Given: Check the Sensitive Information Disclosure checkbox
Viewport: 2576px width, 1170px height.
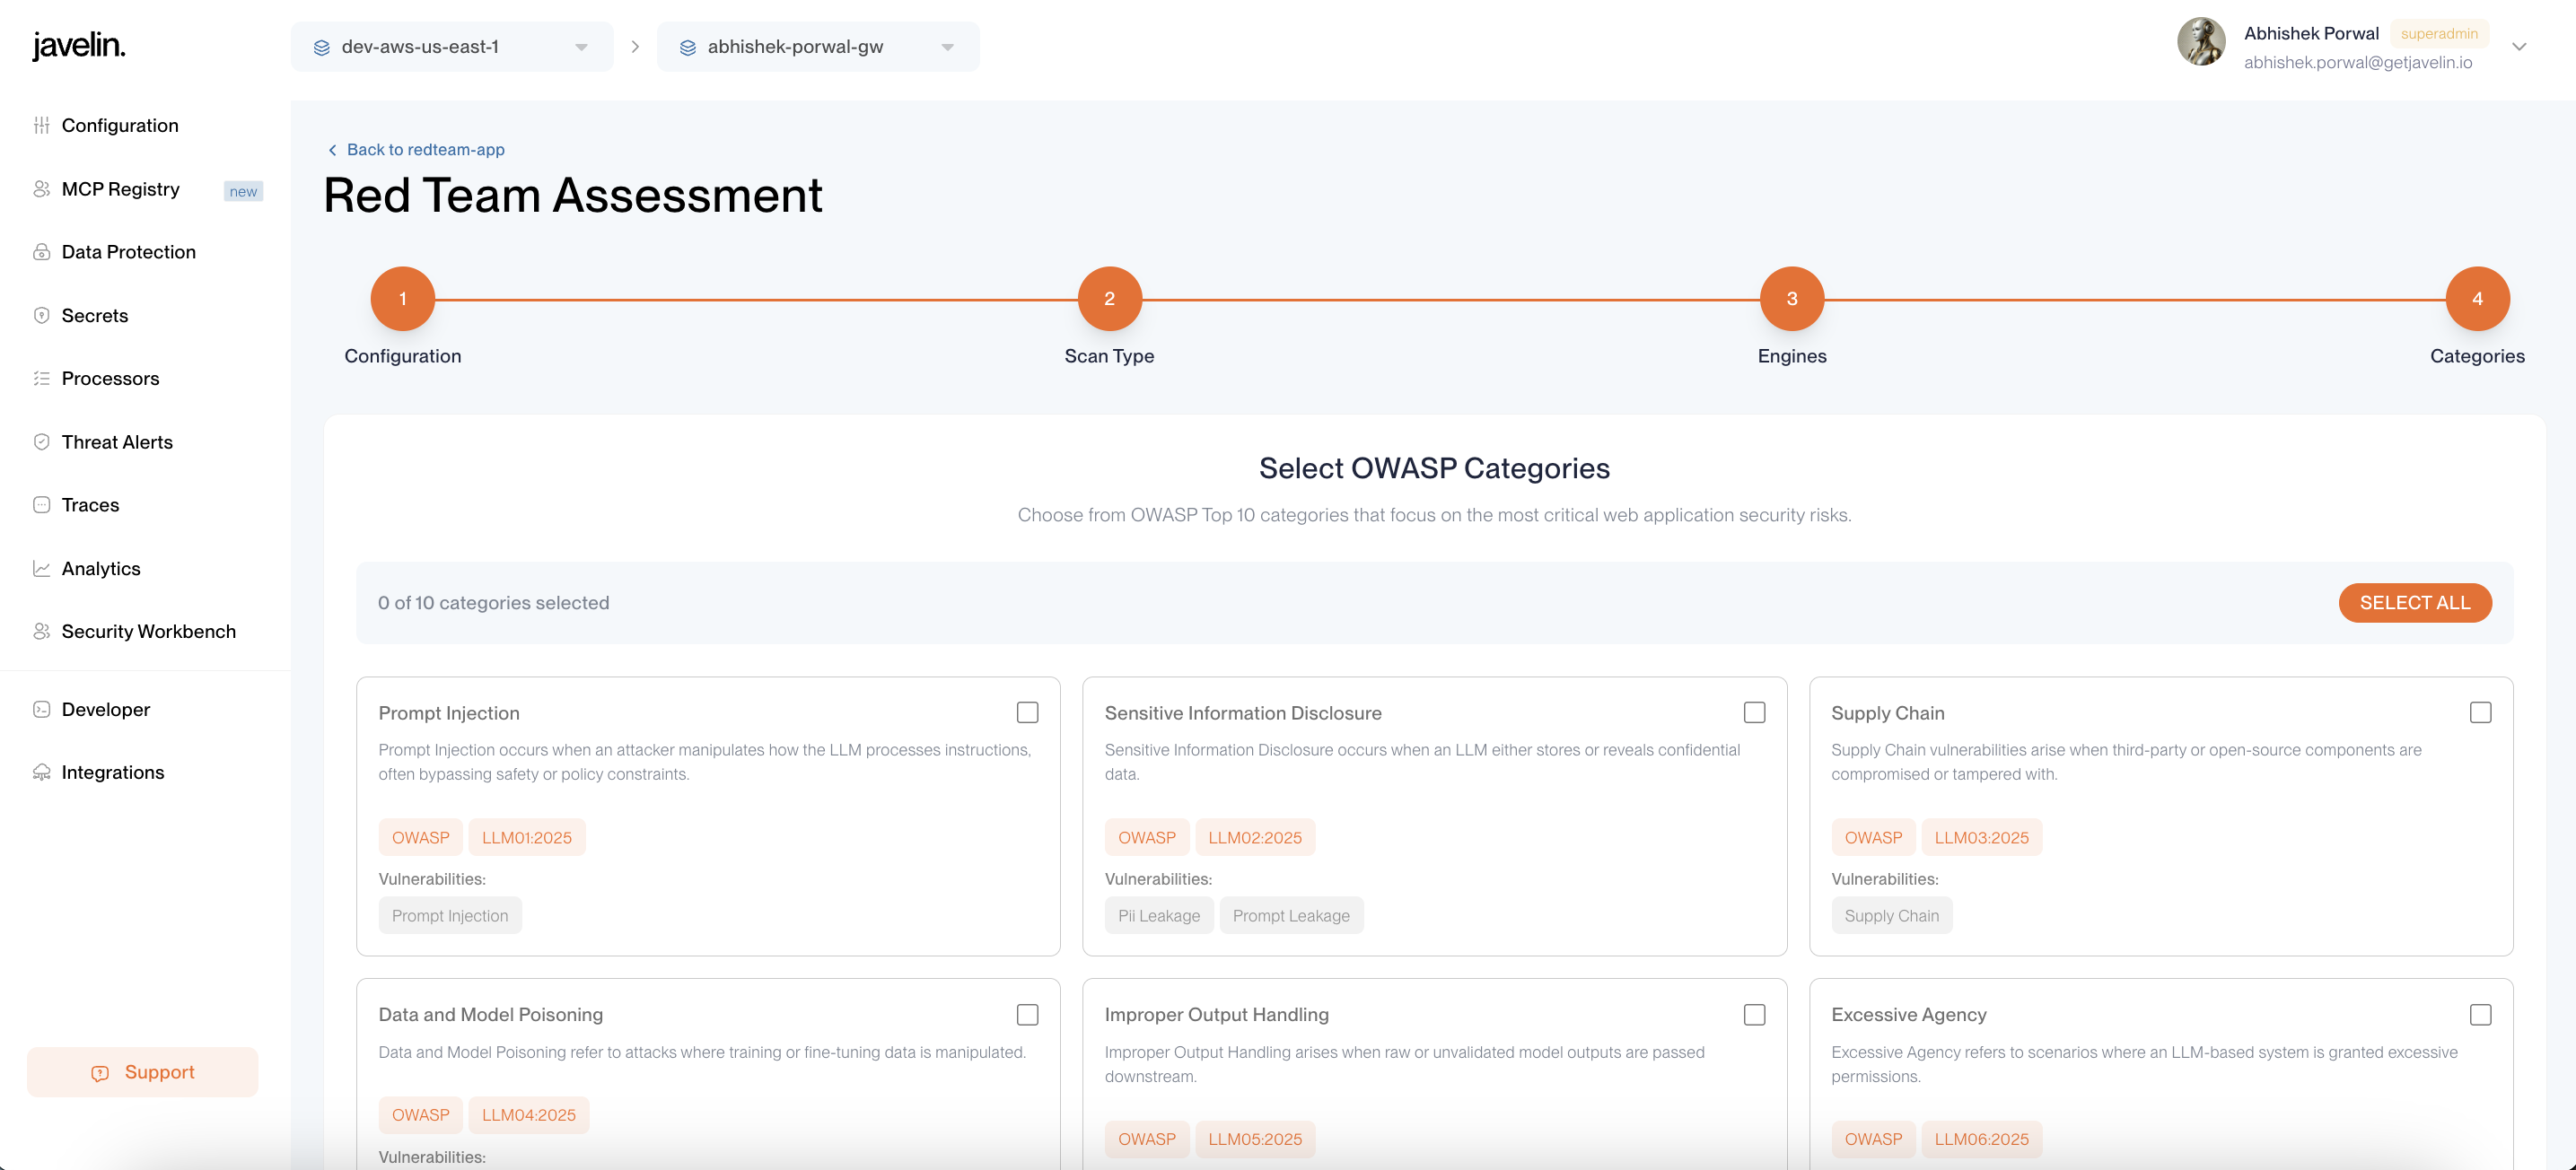Looking at the screenshot, I should click(1754, 712).
